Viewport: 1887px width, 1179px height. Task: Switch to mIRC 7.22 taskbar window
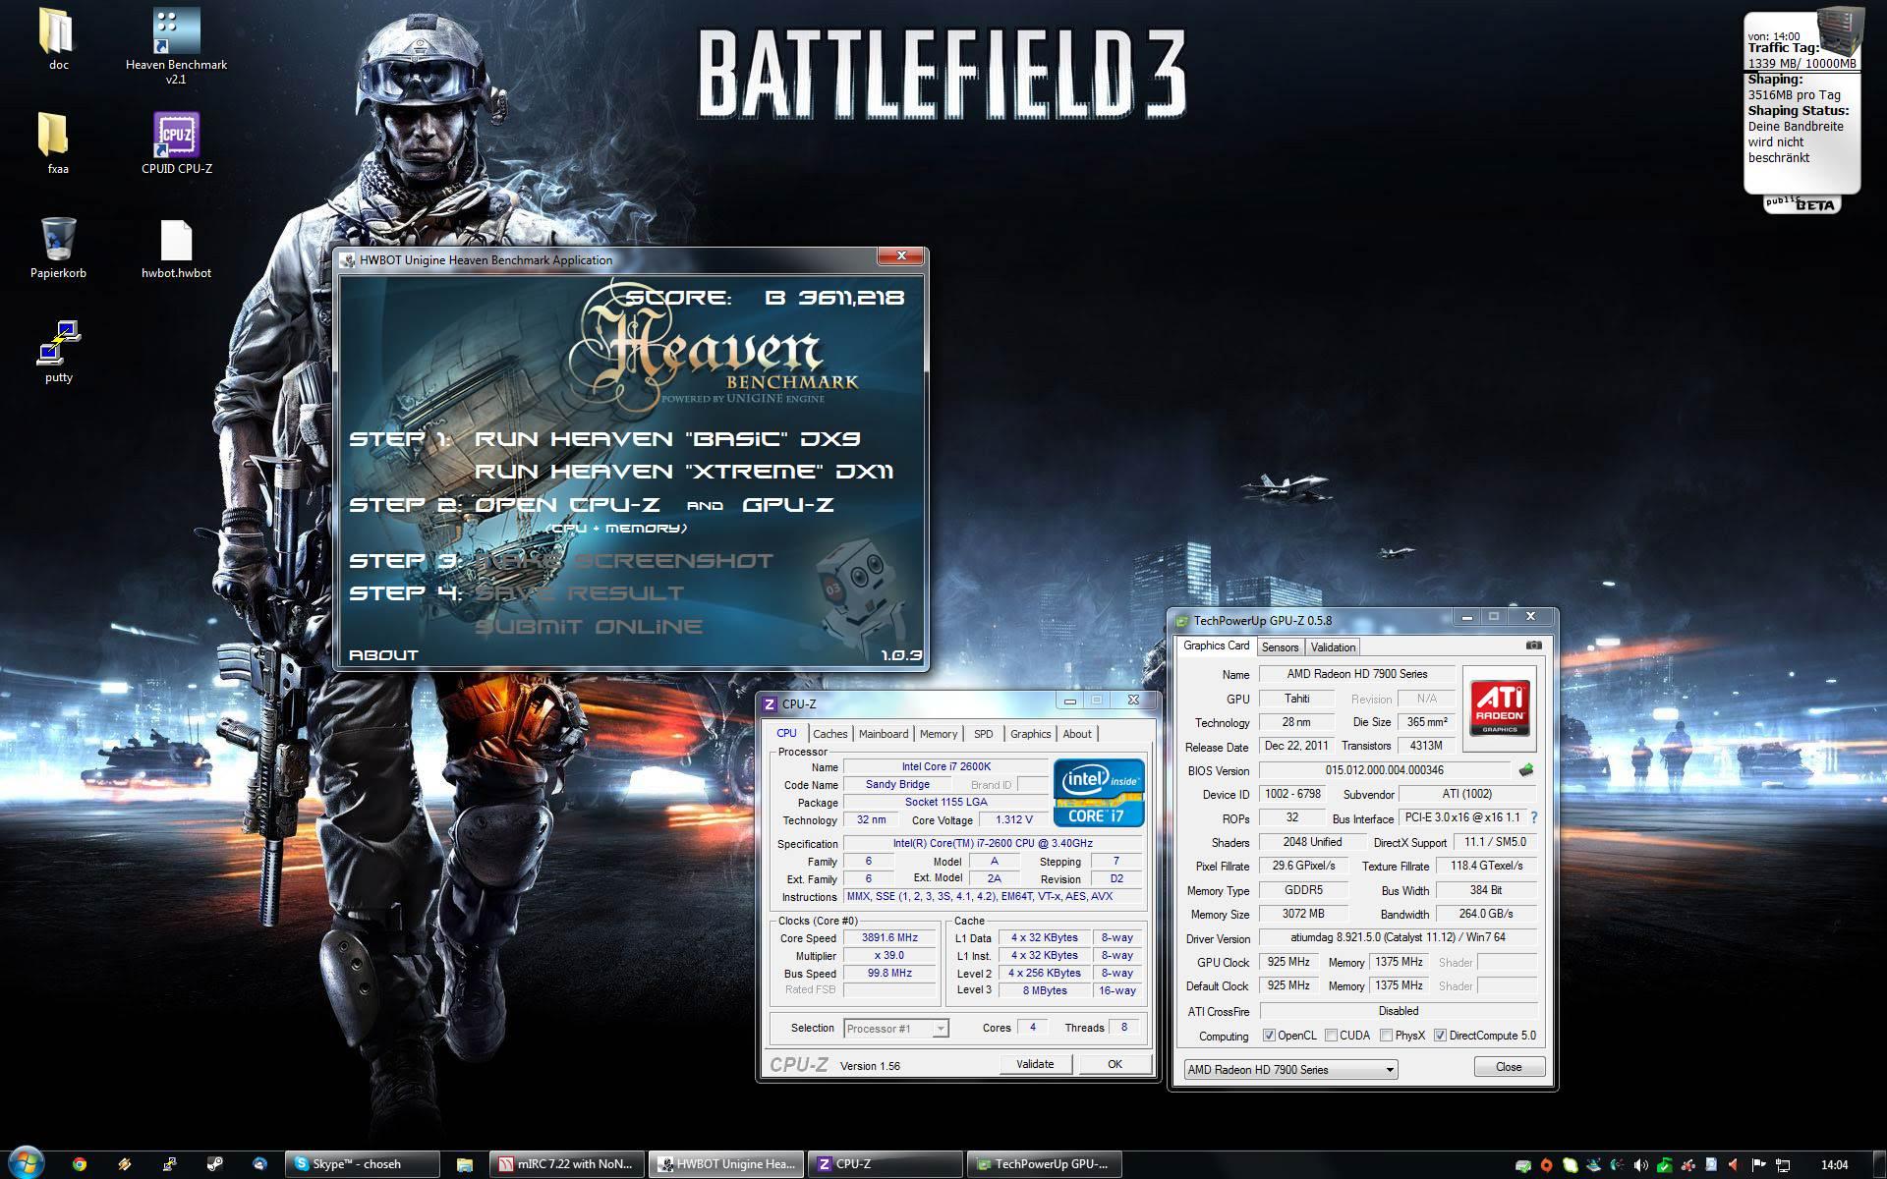pyautogui.click(x=568, y=1164)
